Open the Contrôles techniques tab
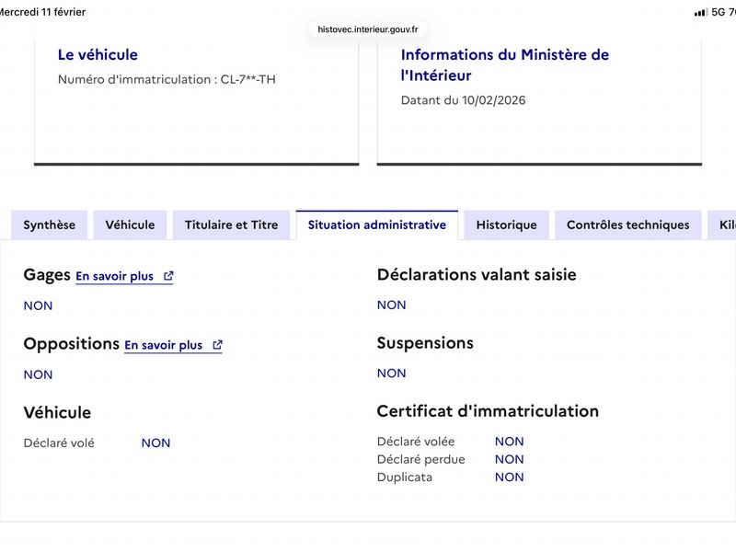 coord(627,225)
